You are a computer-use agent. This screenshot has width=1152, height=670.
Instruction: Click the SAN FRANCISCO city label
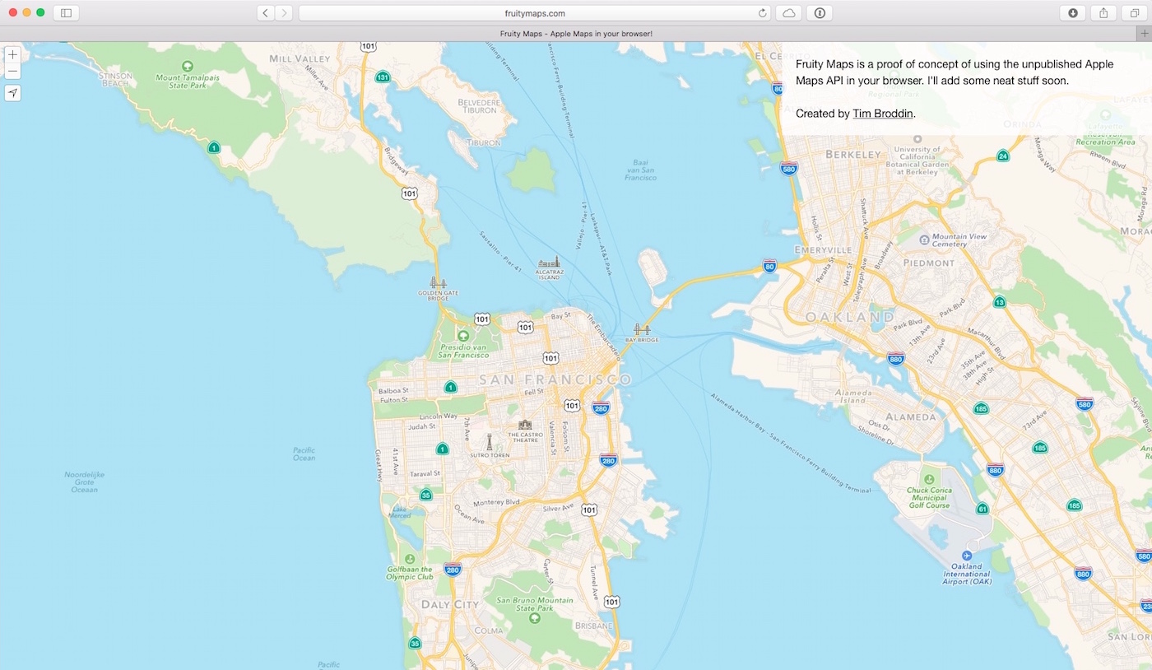(x=555, y=380)
